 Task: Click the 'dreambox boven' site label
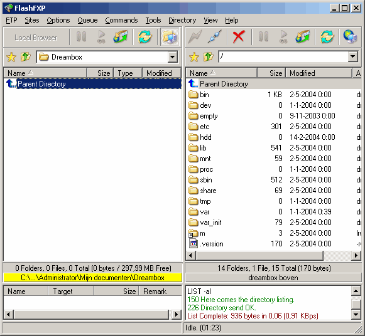click(273, 278)
